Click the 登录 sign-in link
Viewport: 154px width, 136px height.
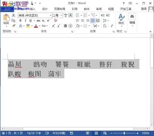[144, 9]
